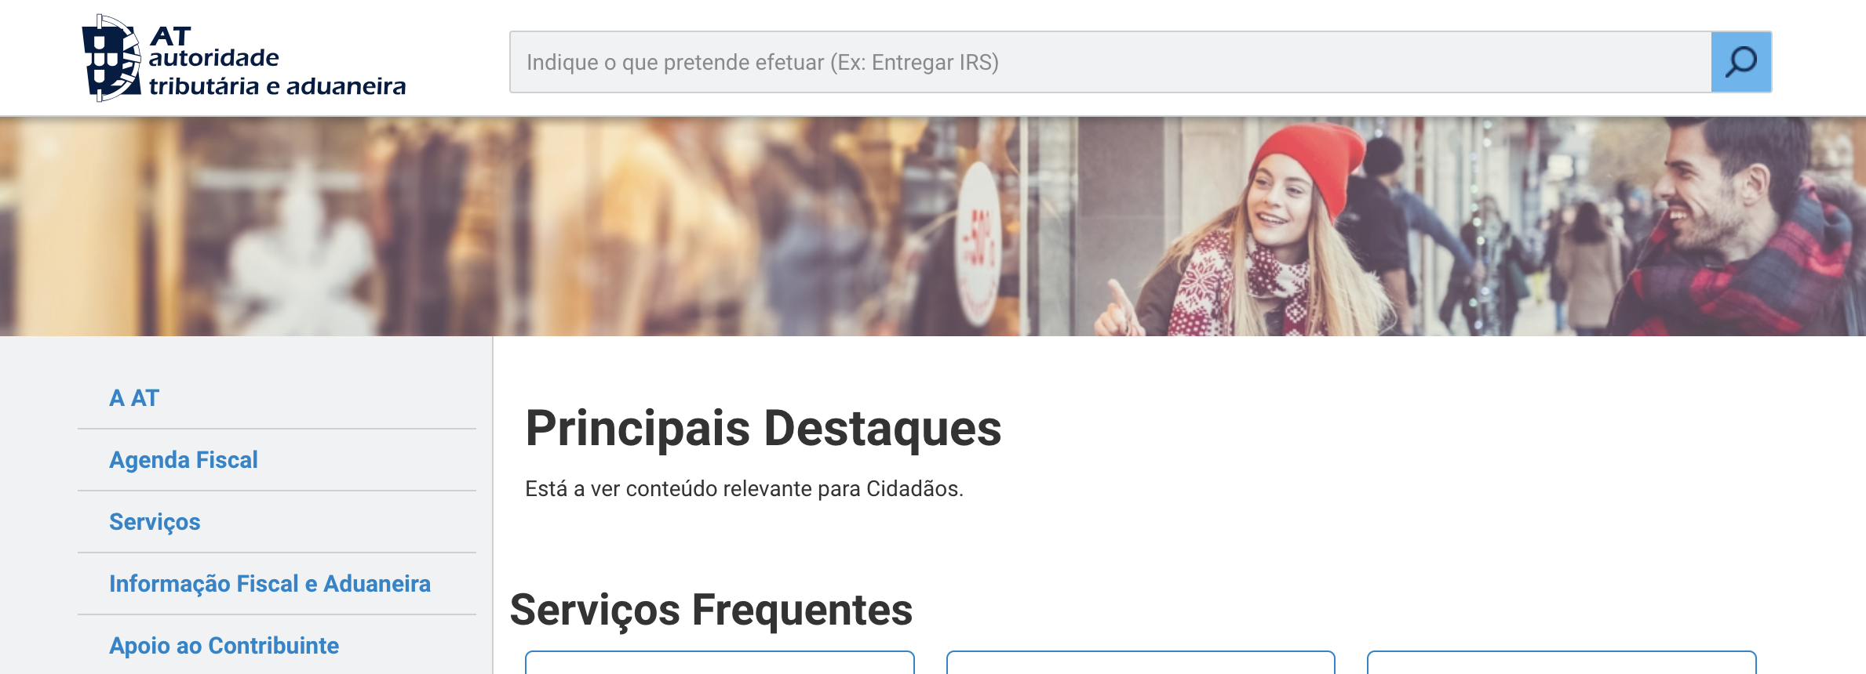Click the round -50% sale sign in banner
This screenshot has height=674, width=1866.
click(979, 243)
